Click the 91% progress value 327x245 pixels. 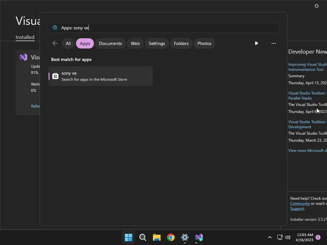(34, 73)
